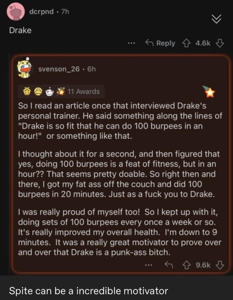
Task: Click the 9.6k vote score
Action: [x=204, y=265]
